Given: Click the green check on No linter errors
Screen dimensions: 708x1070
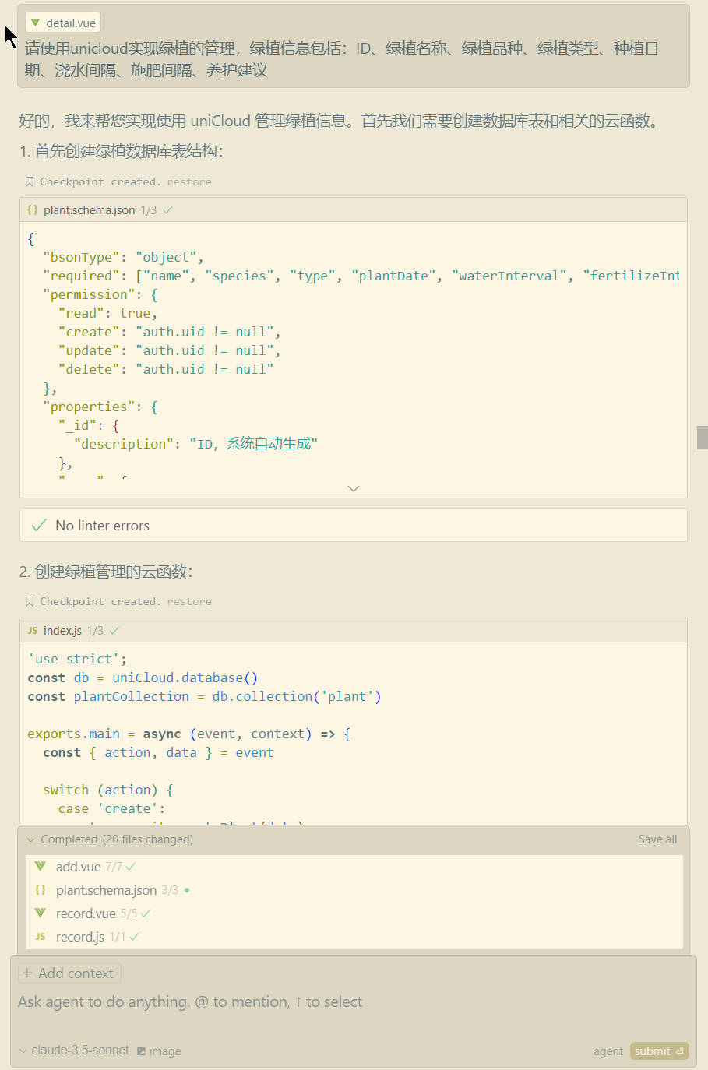Looking at the screenshot, I should click(x=38, y=525).
